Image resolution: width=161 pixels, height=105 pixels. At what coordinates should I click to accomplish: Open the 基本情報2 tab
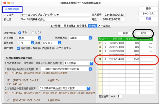69,26
